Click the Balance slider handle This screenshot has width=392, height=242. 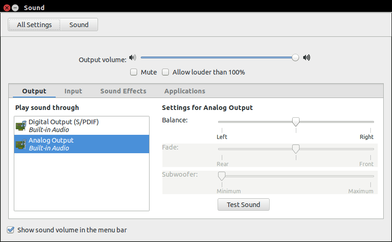coord(296,122)
